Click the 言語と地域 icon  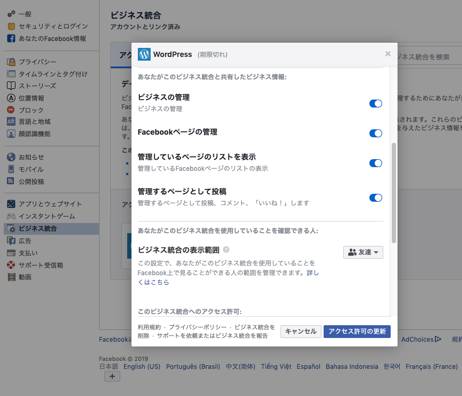pos(11,121)
